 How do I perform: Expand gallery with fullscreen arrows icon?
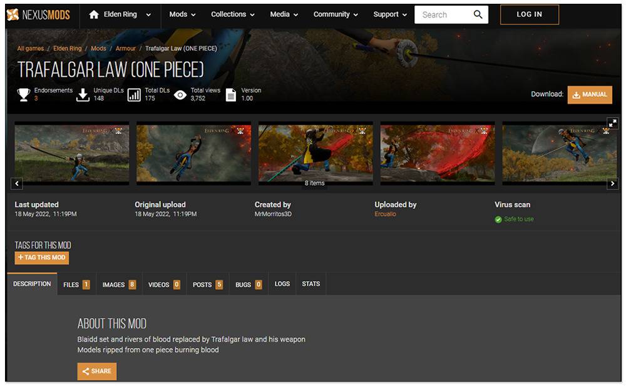[x=612, y=123]
